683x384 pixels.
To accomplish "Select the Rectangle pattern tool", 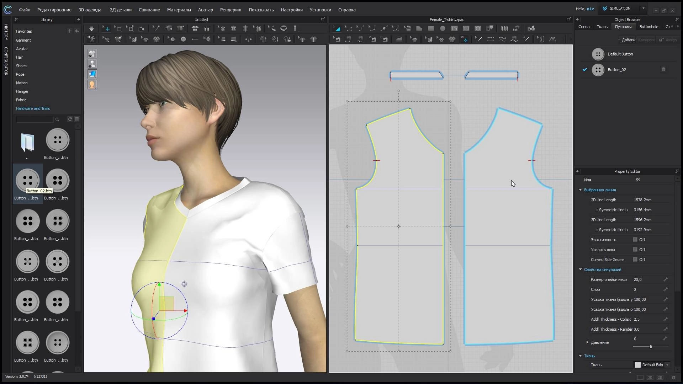I will coord(431,28).
